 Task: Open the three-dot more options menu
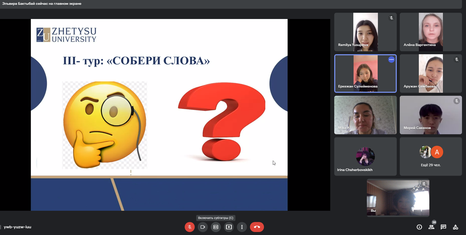point(242,227)
